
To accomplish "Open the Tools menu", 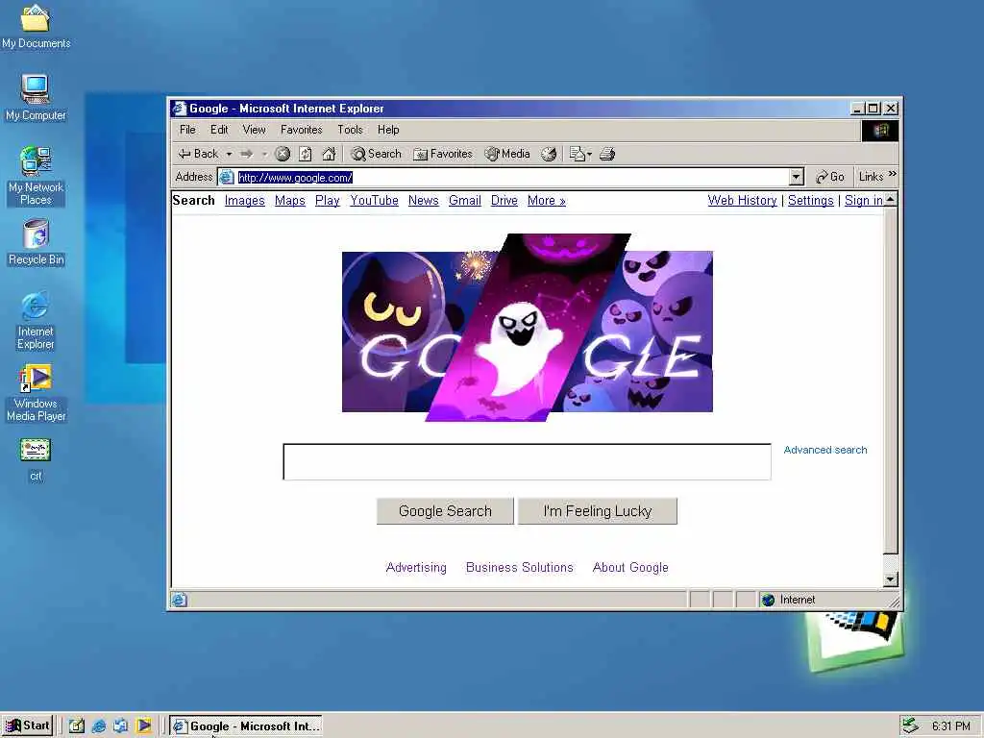I will 350,130.
